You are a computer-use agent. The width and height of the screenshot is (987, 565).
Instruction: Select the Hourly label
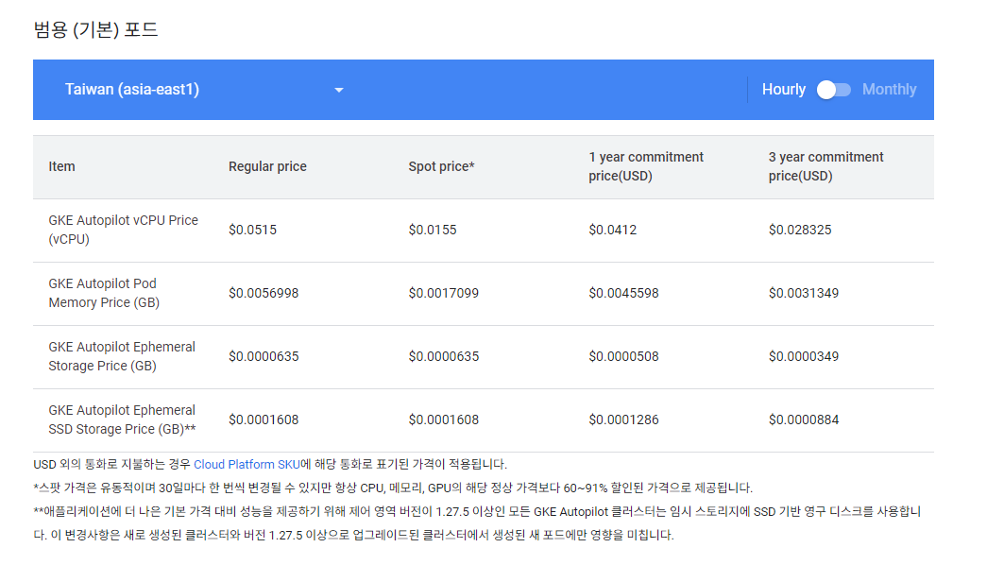click(783, 90)
